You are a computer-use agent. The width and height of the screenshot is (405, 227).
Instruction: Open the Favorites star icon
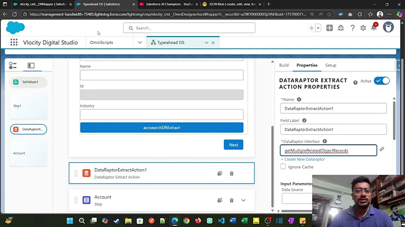[312, 28]
